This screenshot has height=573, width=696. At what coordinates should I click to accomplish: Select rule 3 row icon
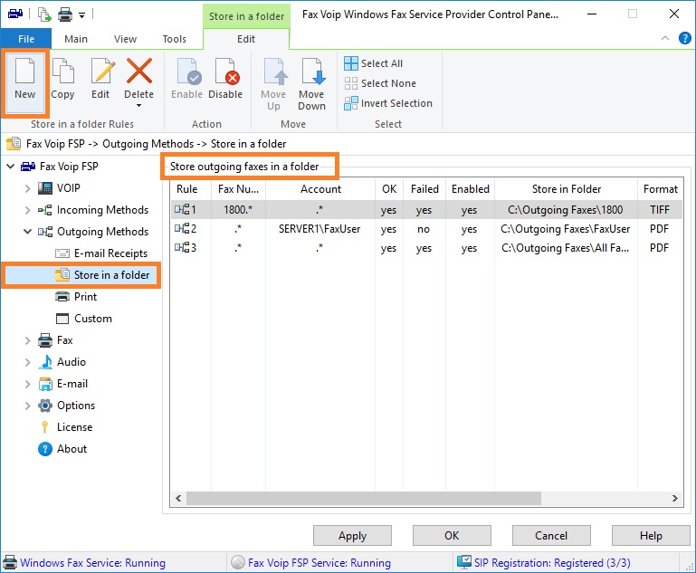pos(182,247)
